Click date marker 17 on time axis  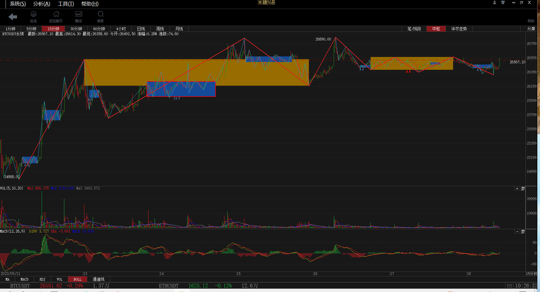point(392,274)
